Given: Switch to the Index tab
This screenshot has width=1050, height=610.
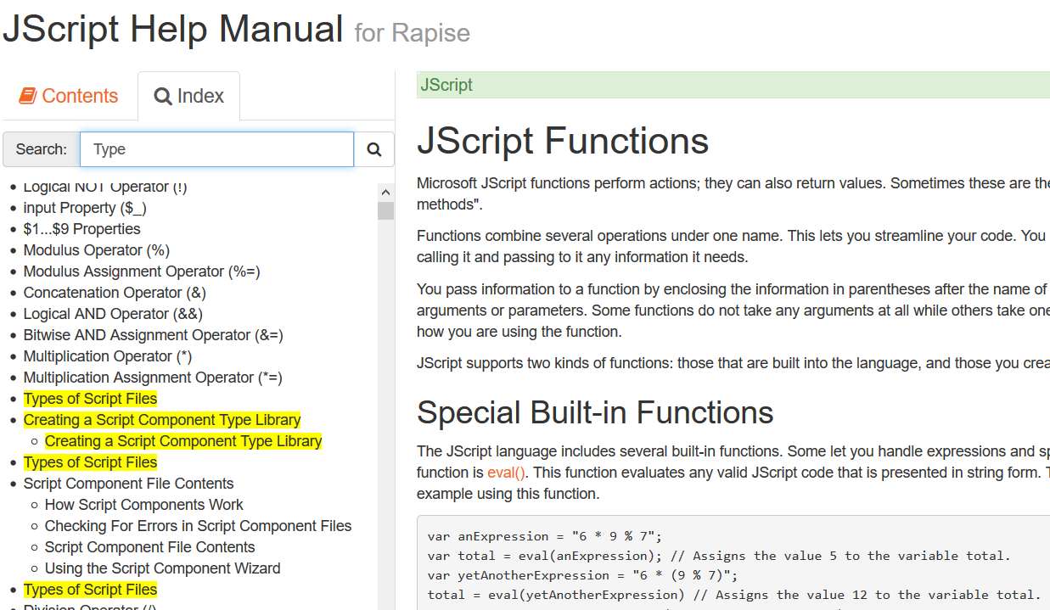Looking at the screenshot, I should point(188,96).
